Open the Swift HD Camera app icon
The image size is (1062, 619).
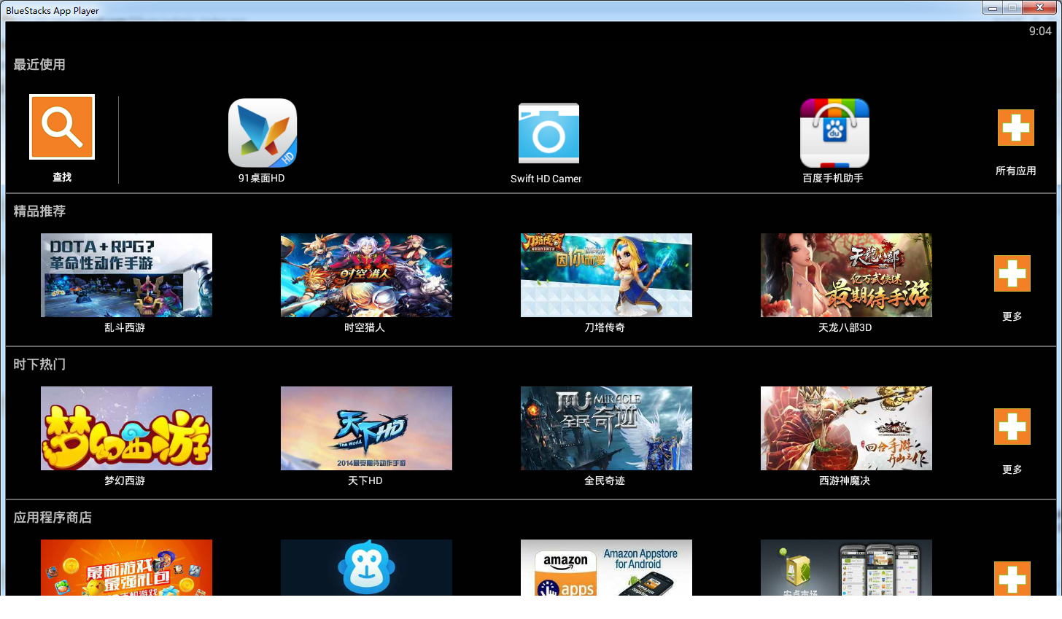549,133
